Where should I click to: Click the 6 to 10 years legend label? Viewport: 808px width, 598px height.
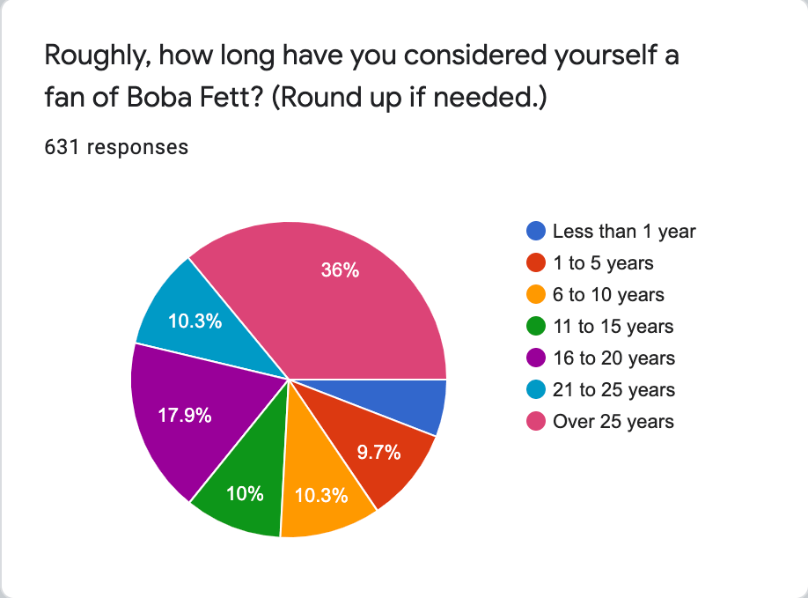point(608,295)
